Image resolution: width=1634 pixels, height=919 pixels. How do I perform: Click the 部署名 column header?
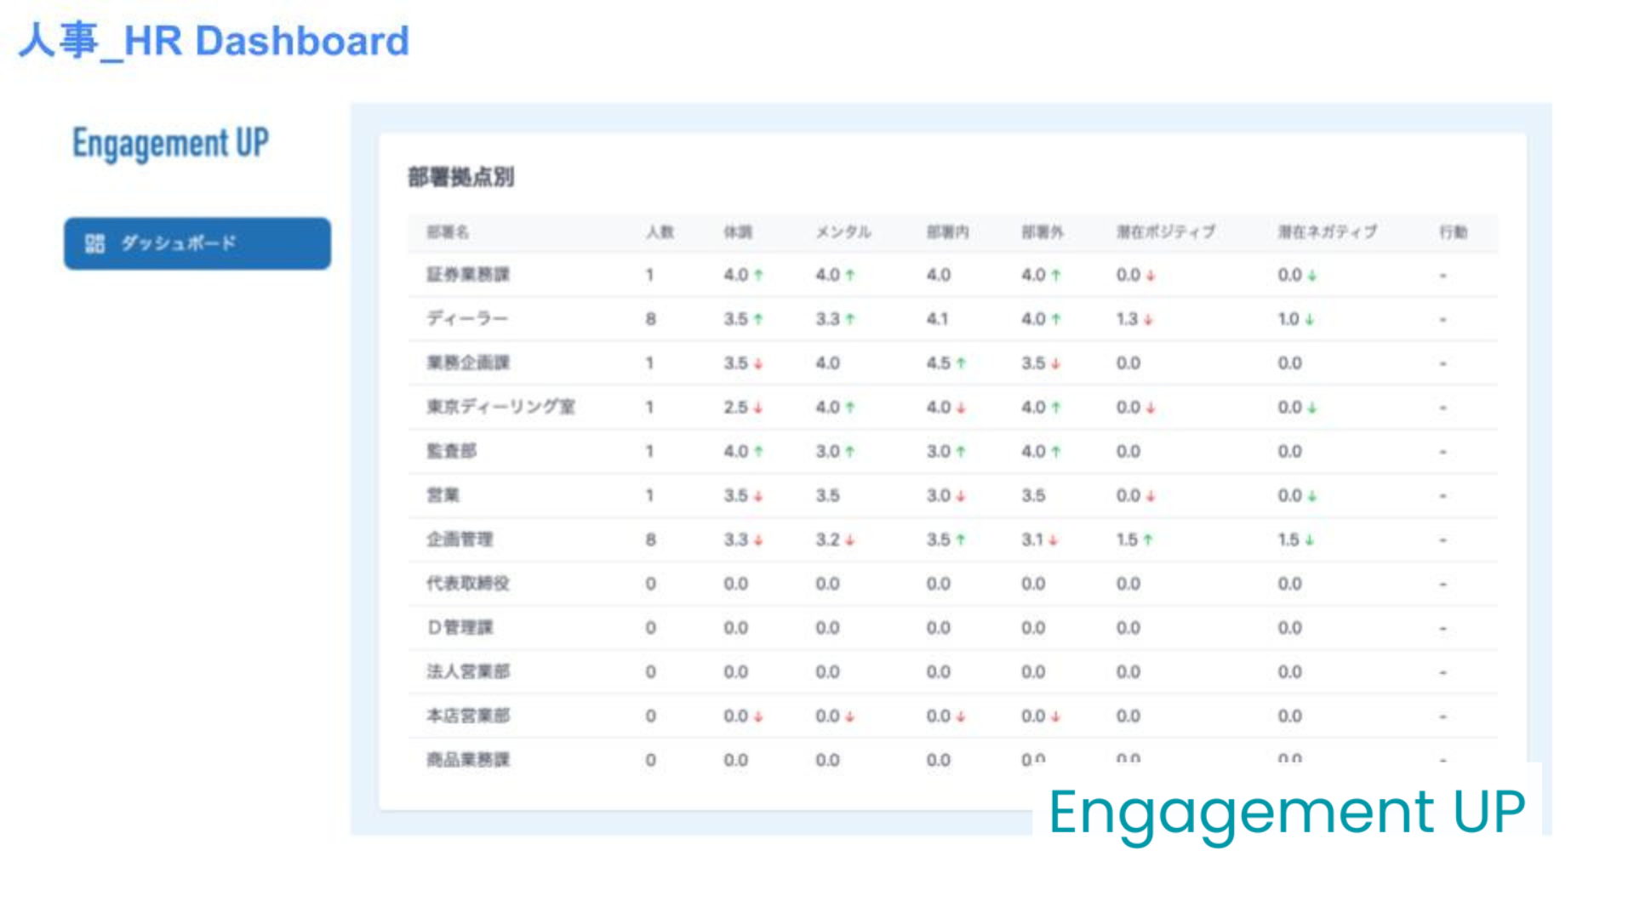(x=448, y=232)
